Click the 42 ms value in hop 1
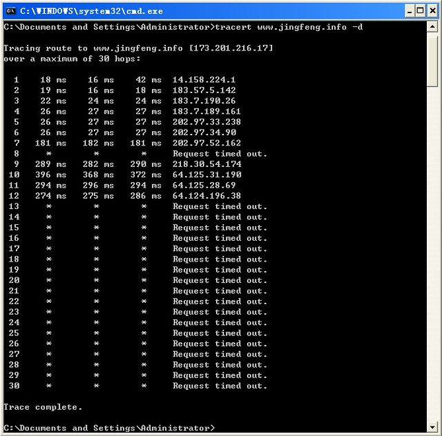Screen dimensions: 442x436 point(148,80)
